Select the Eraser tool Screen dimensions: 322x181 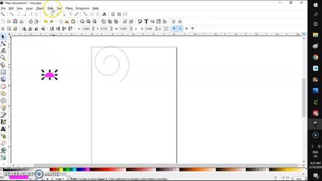click(x=3, y=143)
